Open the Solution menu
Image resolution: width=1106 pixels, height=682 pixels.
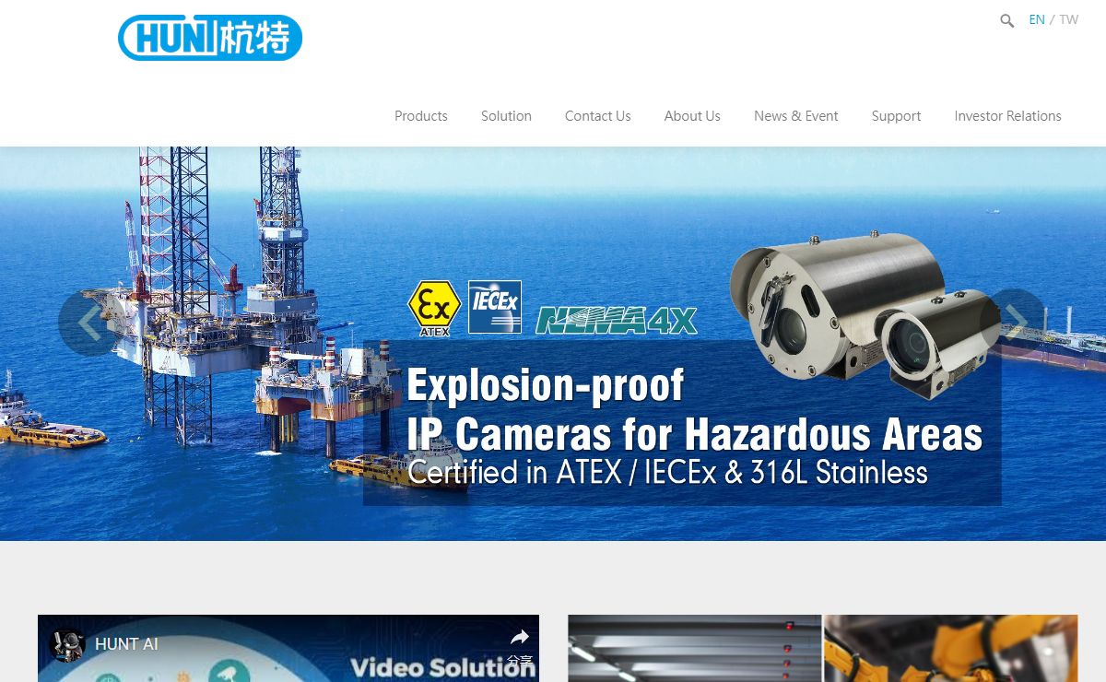(506, 116)
